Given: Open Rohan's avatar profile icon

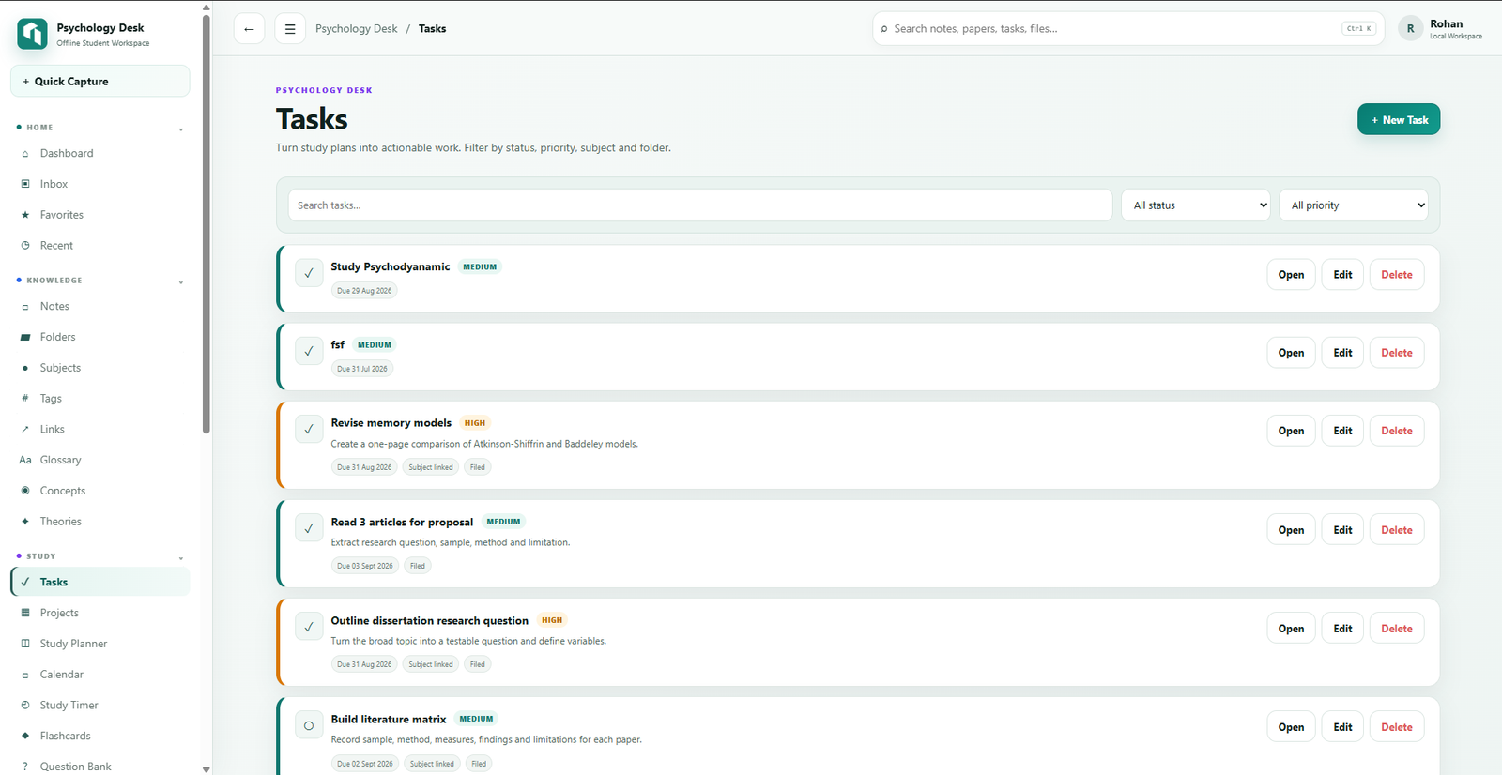Looking at the screenshot, I should pos(1410,29).
